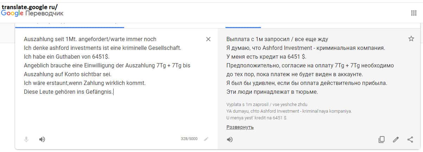Click the source line ending in Gefängnis
Image resolution: width=423 pixels, height=152 pixels.
[x=69, y=92]
